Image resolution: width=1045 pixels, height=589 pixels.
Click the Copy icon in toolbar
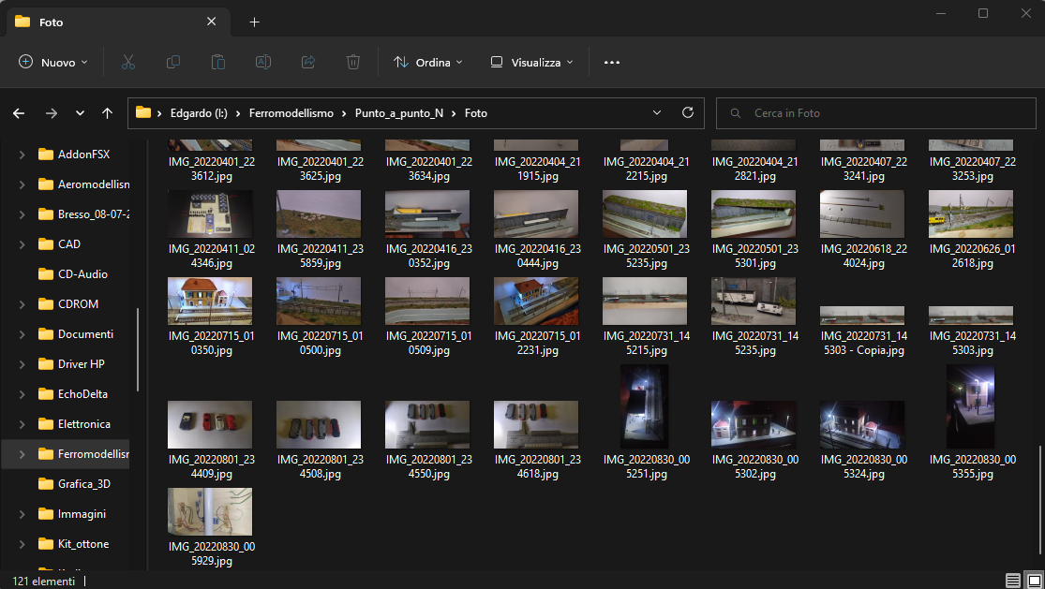[173, 63]
